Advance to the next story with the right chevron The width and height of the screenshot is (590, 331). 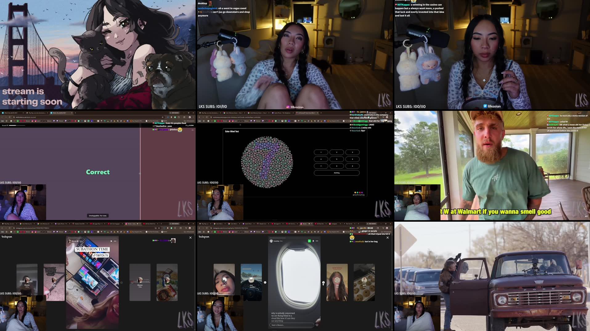[323, 282]
